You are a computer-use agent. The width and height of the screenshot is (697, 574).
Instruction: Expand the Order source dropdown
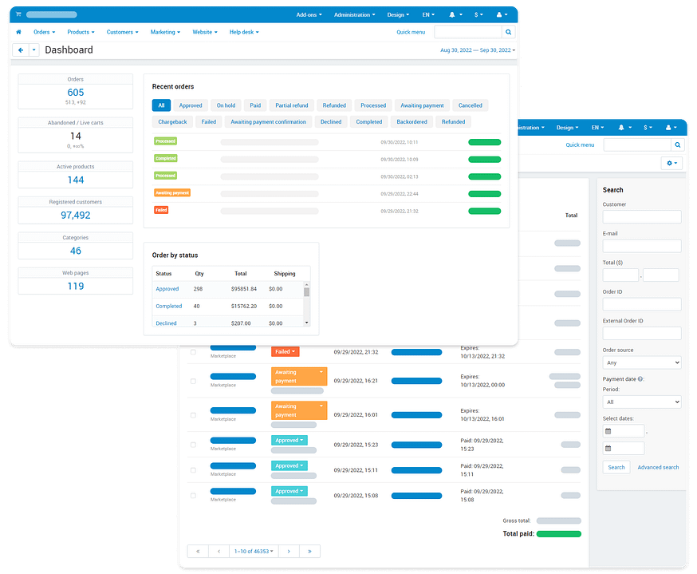pos(641,362)
